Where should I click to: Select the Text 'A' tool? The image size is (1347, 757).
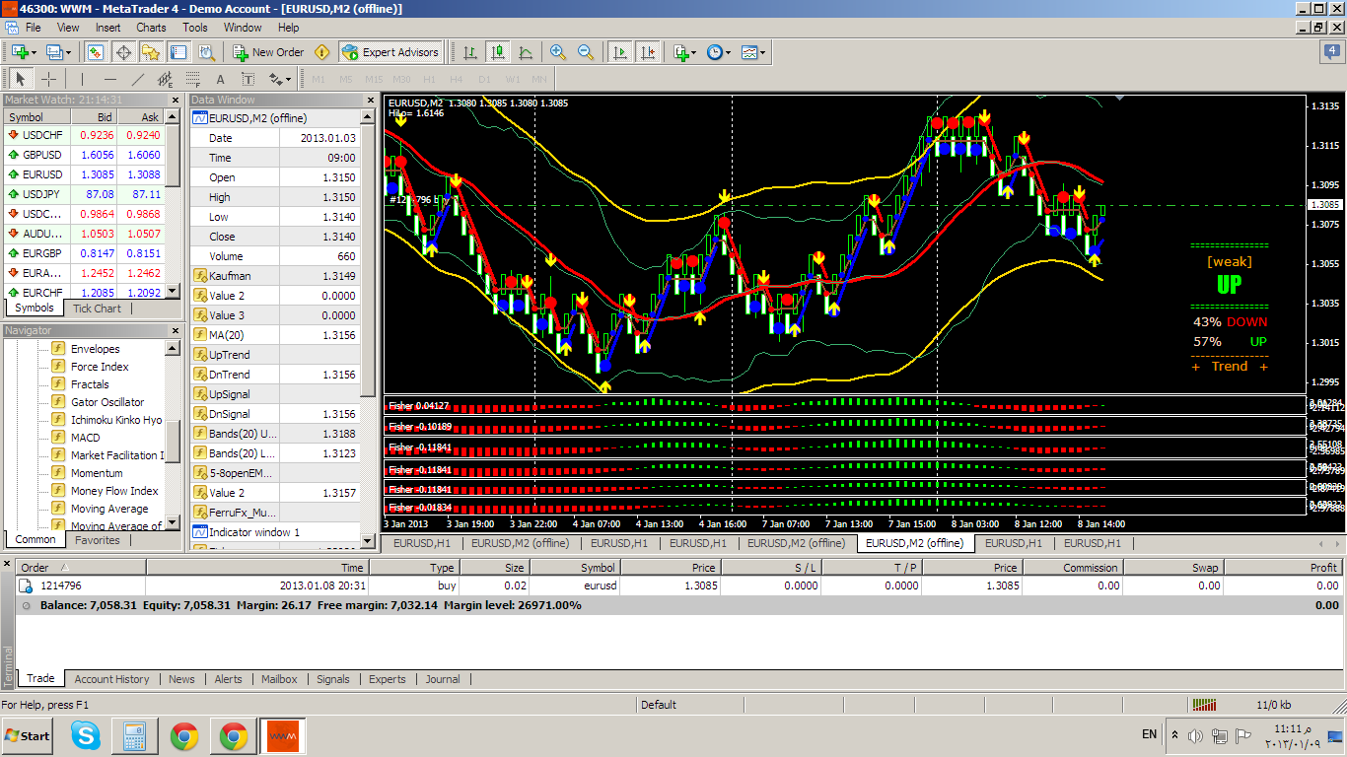tap(220, 79)
